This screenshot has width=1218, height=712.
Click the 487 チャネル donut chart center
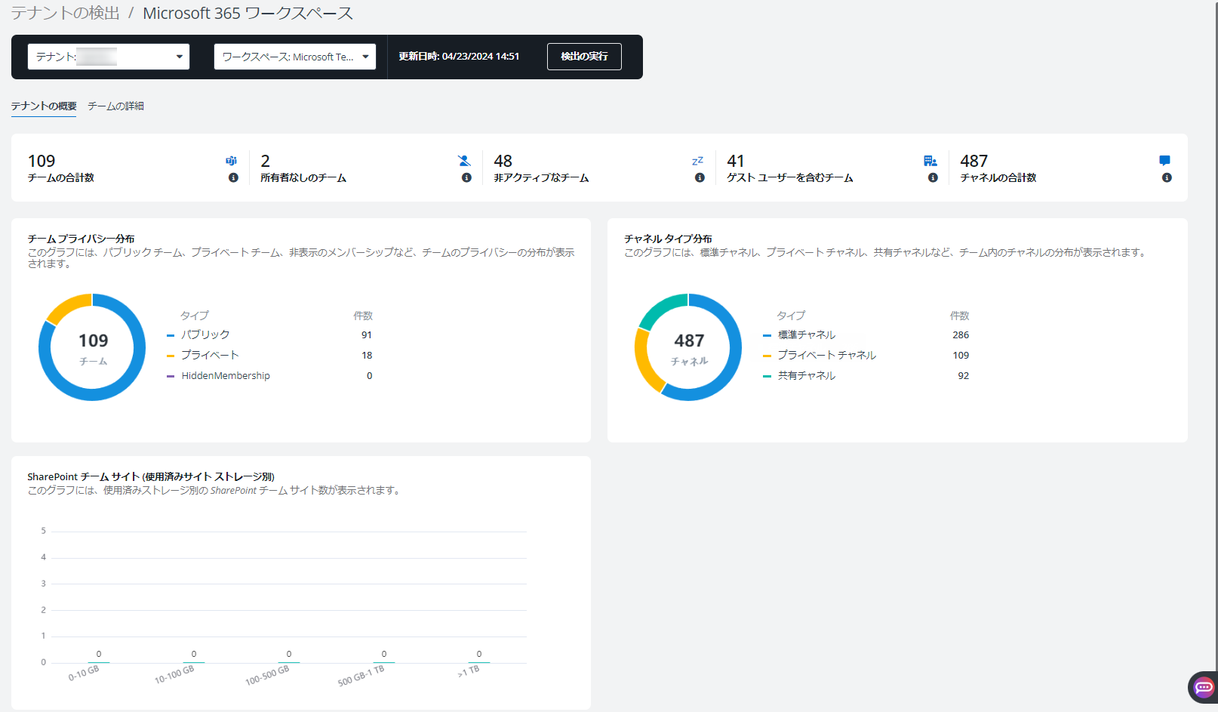[689, 348]
